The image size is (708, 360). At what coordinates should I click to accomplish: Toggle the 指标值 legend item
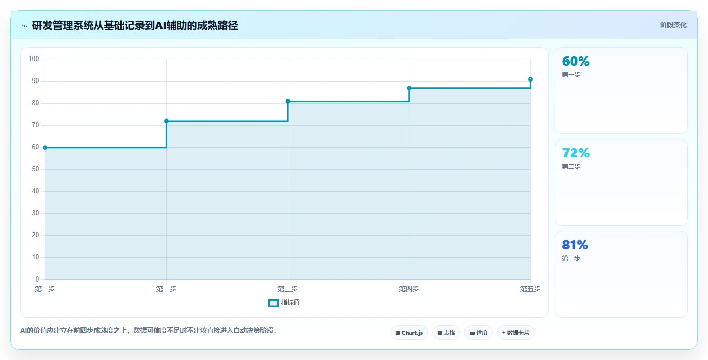[x=284, y=303]
